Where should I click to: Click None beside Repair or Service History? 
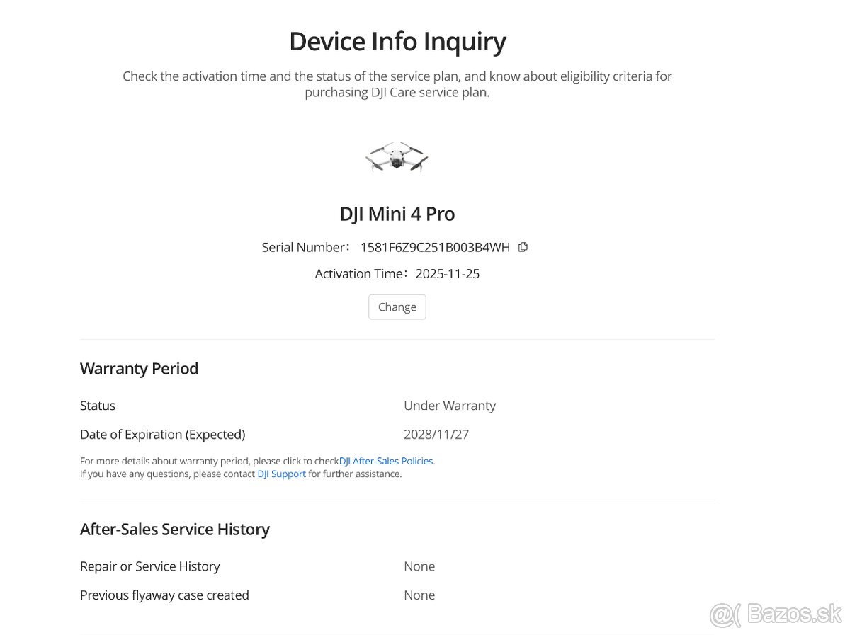click(419, 566)
